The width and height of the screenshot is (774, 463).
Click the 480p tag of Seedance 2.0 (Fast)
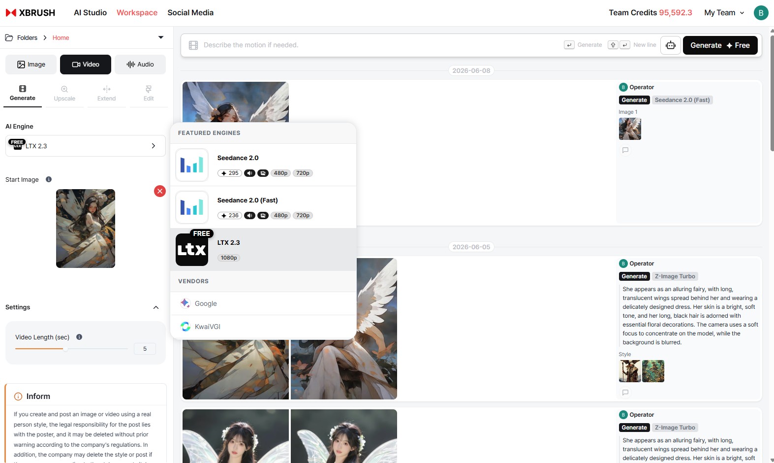pos(281,216)
